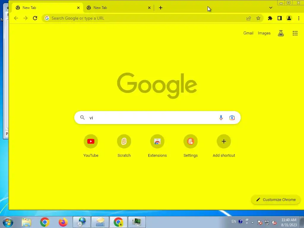Open a new tab with plus button
This screenshot has height=228, width=304.
(x=161, y=8)
